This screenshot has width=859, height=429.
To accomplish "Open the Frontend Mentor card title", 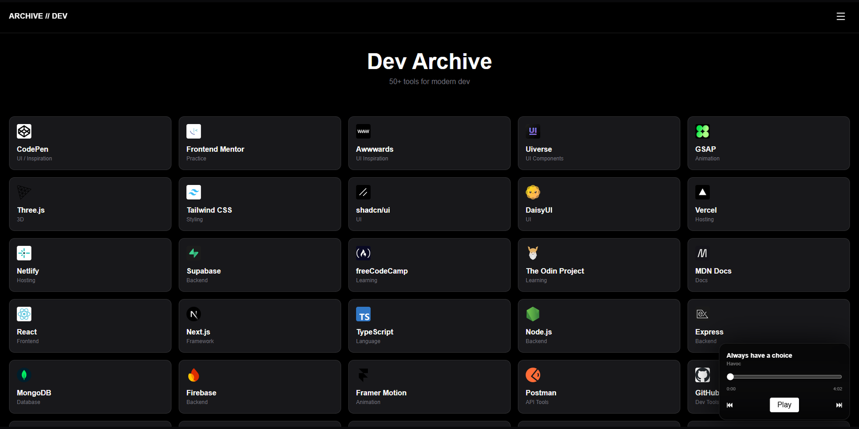I will click(215, 149).
